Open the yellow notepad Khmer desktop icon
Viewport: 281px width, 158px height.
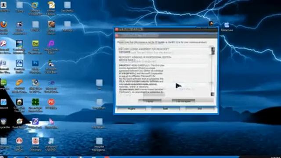tap(51, 5)
